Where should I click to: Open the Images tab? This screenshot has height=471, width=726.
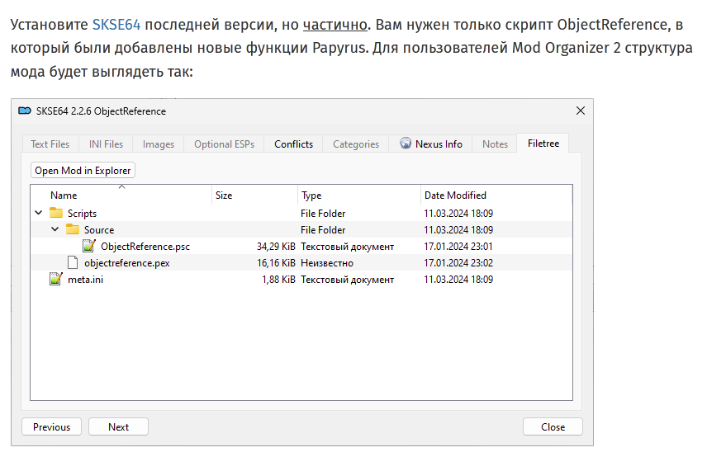[159, 144]
